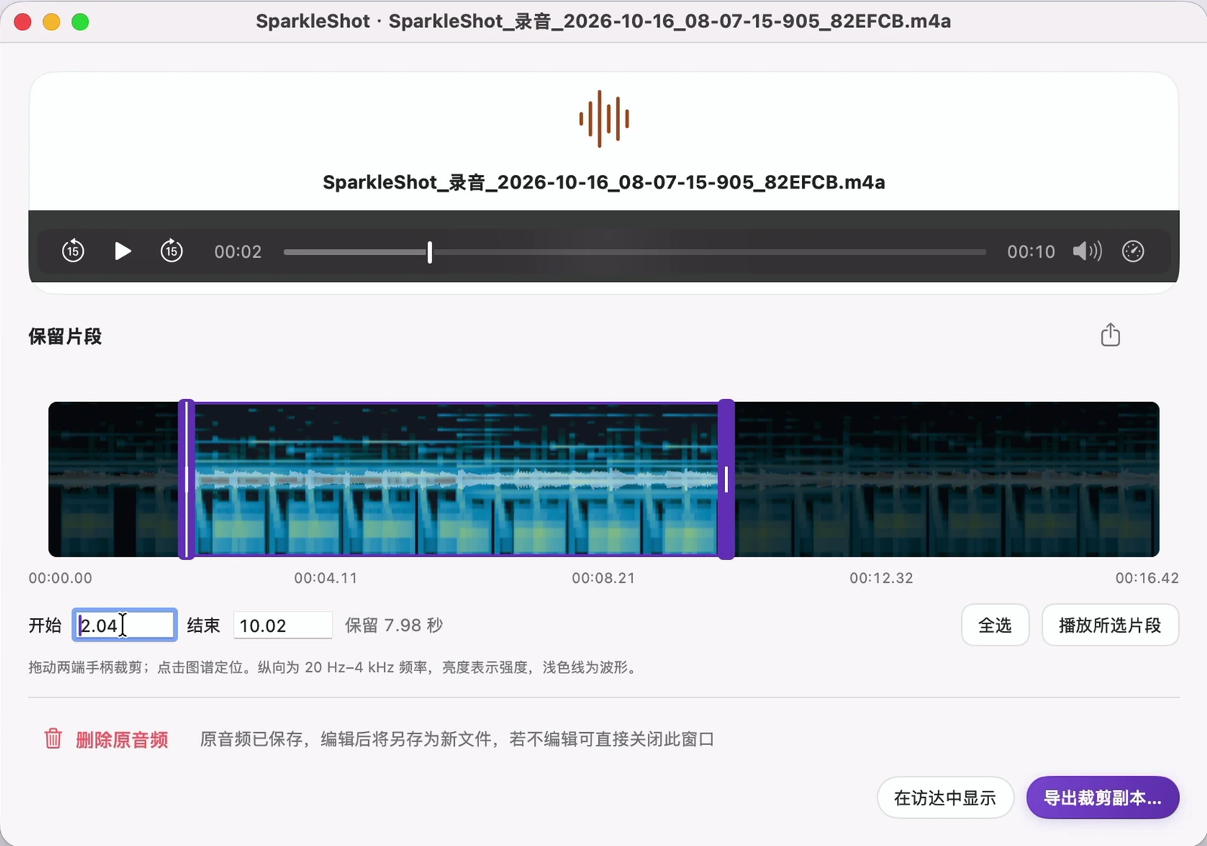Image resolution: width=1207 pixels, height=846 pixels.
Task: Click 导出裁剪副本 purple button
Action: [1102, 798]
